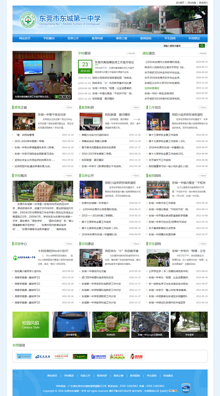
Task: Click the search keyword input field
Action: point(180,46)
